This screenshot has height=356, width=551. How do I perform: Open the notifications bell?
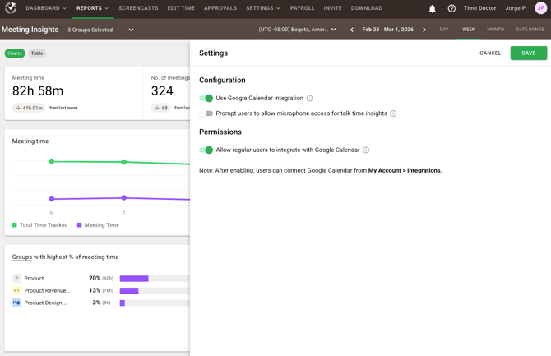click(x=433, y=8)
